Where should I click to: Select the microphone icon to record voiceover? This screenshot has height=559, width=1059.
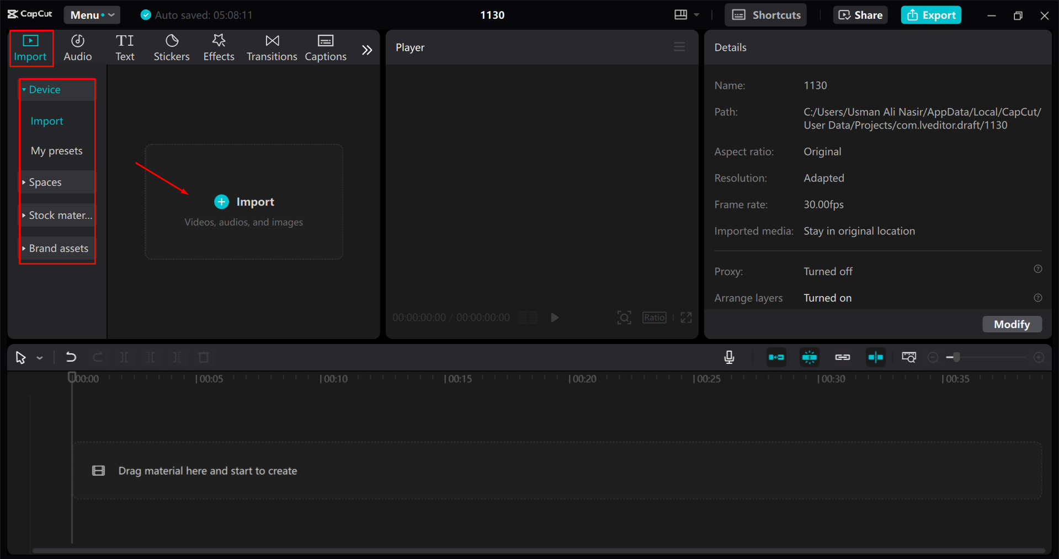[728, 357]
